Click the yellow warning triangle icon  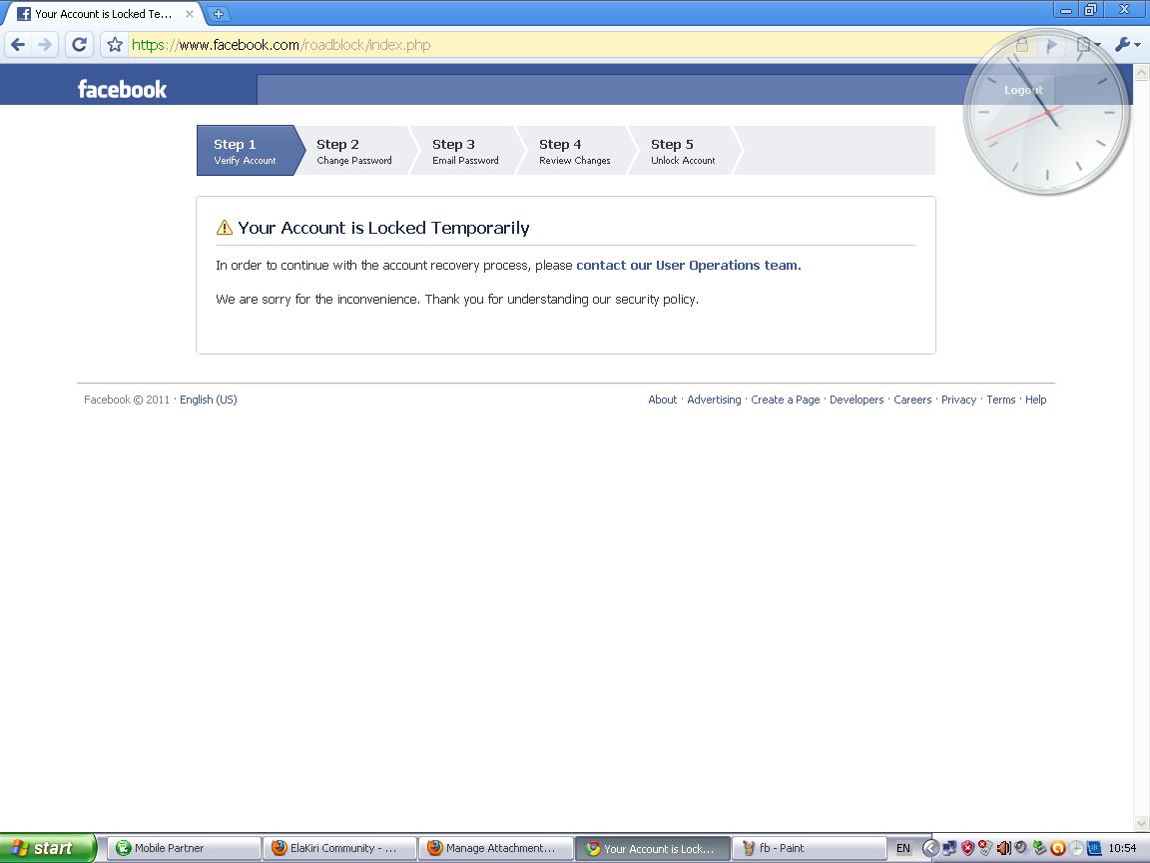coord(225,228)
